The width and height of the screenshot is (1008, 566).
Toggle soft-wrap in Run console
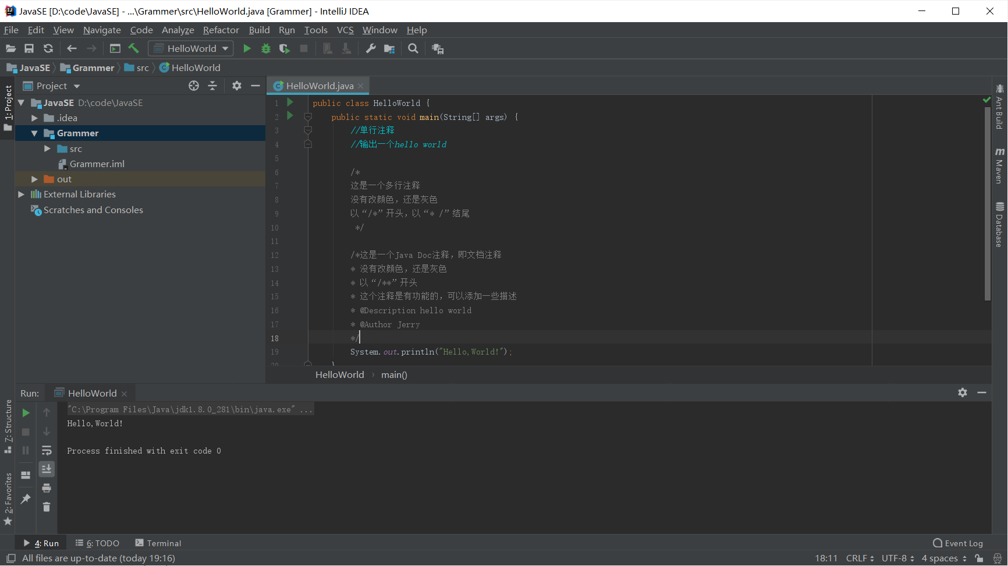[x=47, y=450]
